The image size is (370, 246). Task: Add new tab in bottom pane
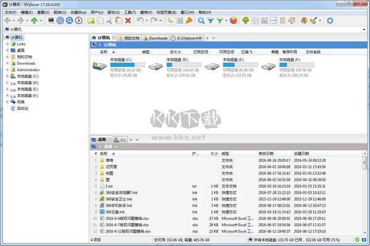[x=131, y=140]
